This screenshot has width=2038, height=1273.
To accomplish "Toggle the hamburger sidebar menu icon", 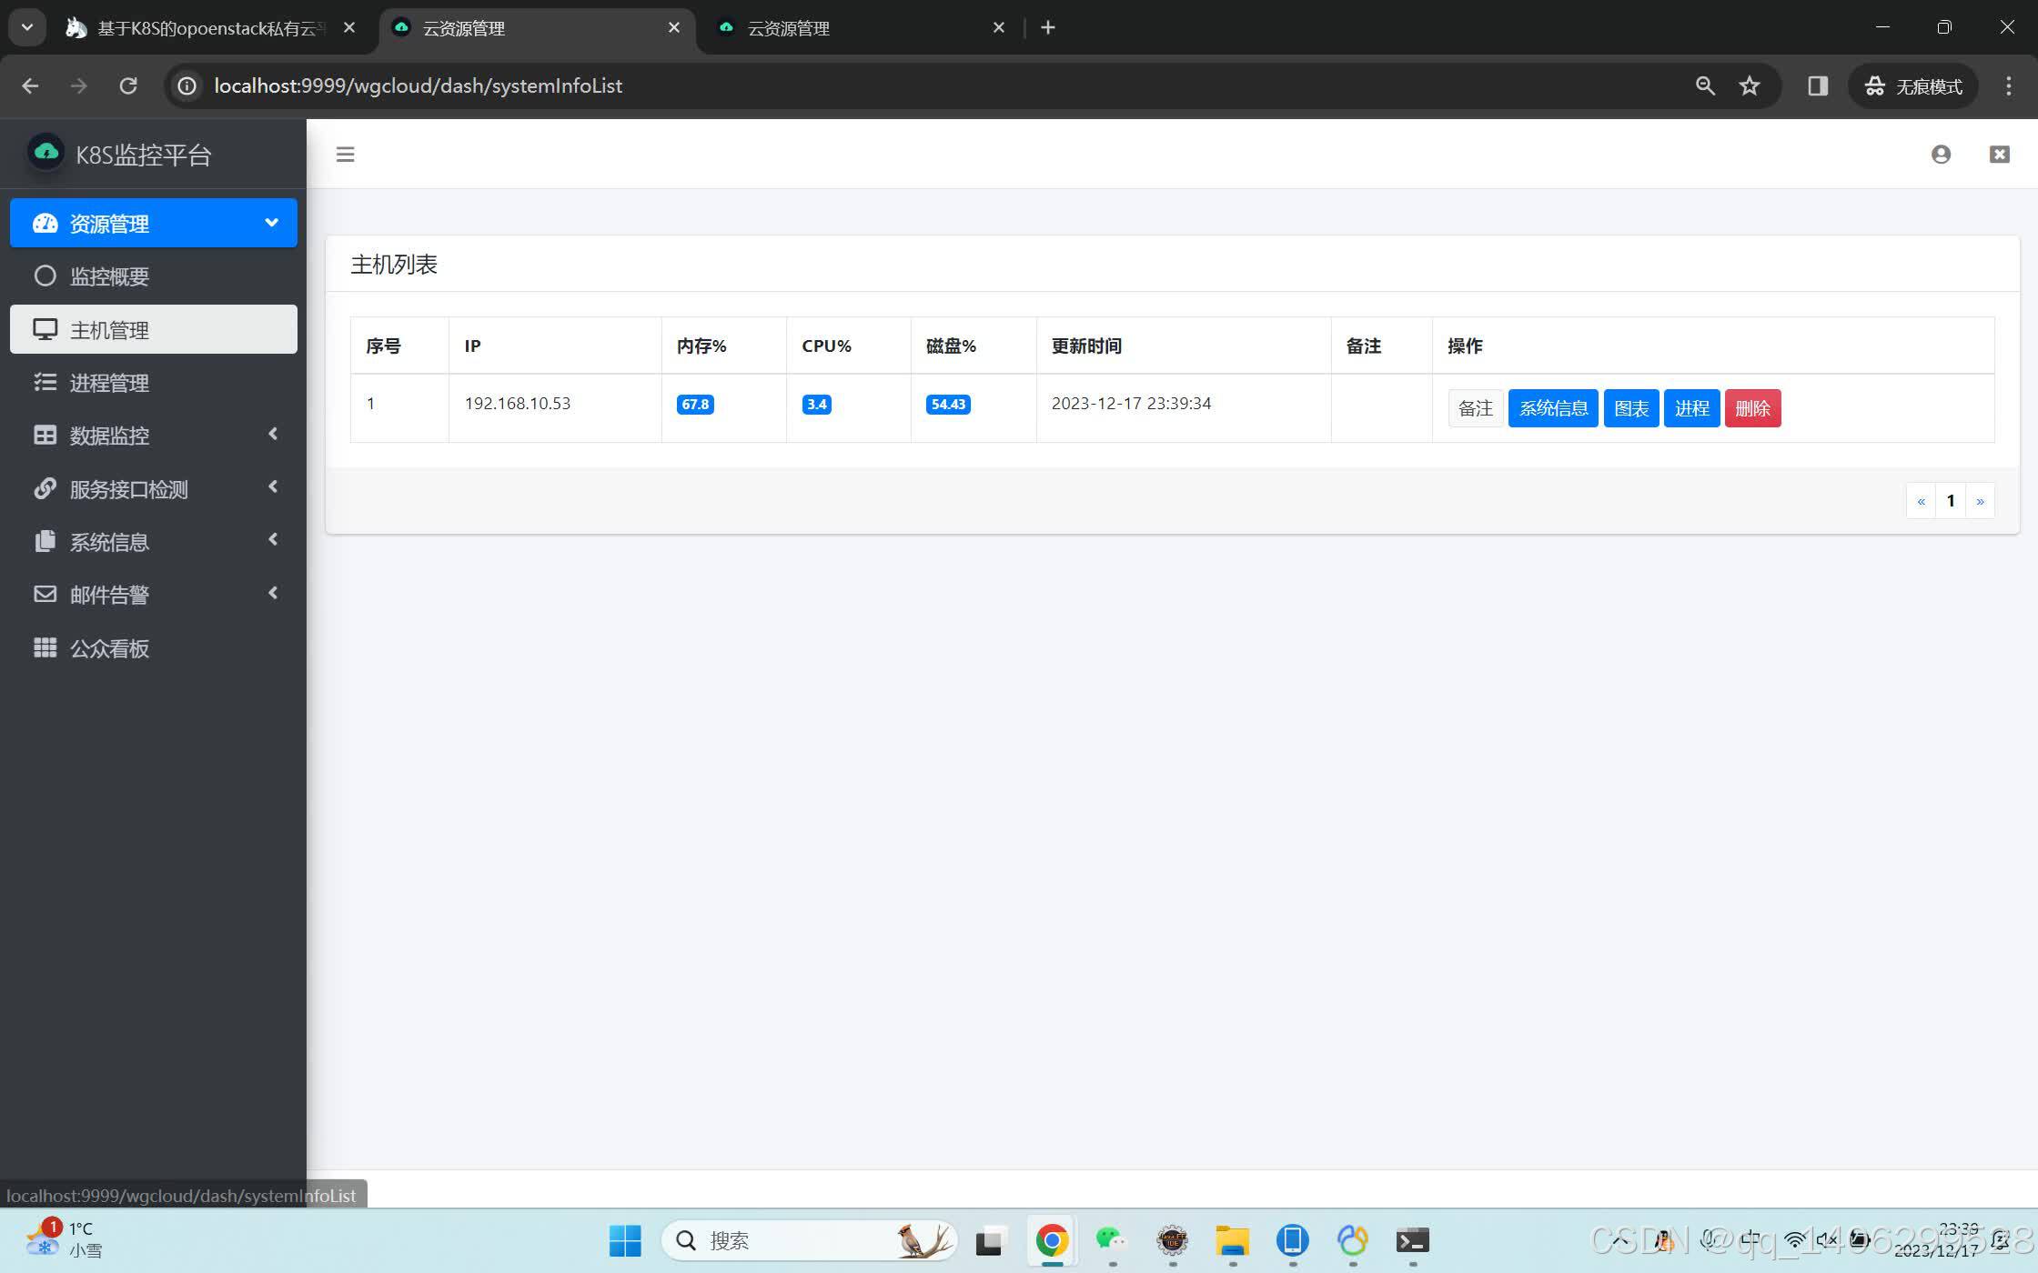I will pyautogui.click(x=345, y=155).
